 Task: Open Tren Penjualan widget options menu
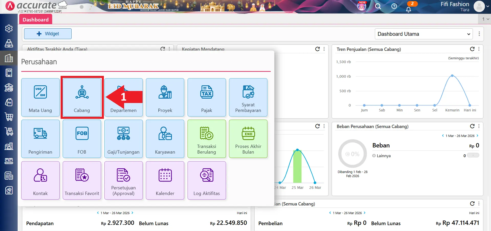coord(479,49)
